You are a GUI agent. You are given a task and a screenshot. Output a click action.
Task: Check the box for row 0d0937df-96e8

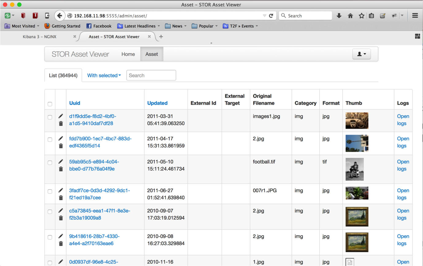(50, 263)
